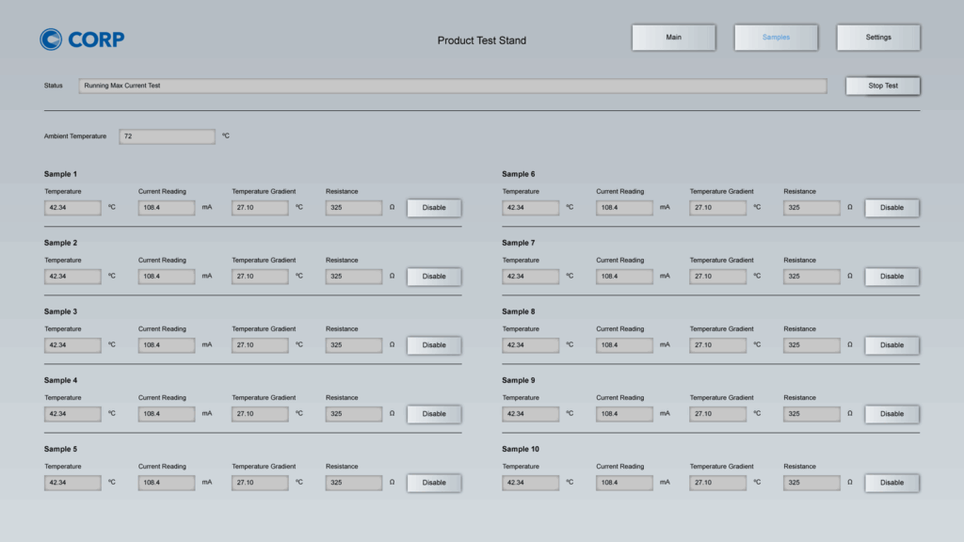Disable Sample 3
964x542 pixels.
click(x=434, y=345)
